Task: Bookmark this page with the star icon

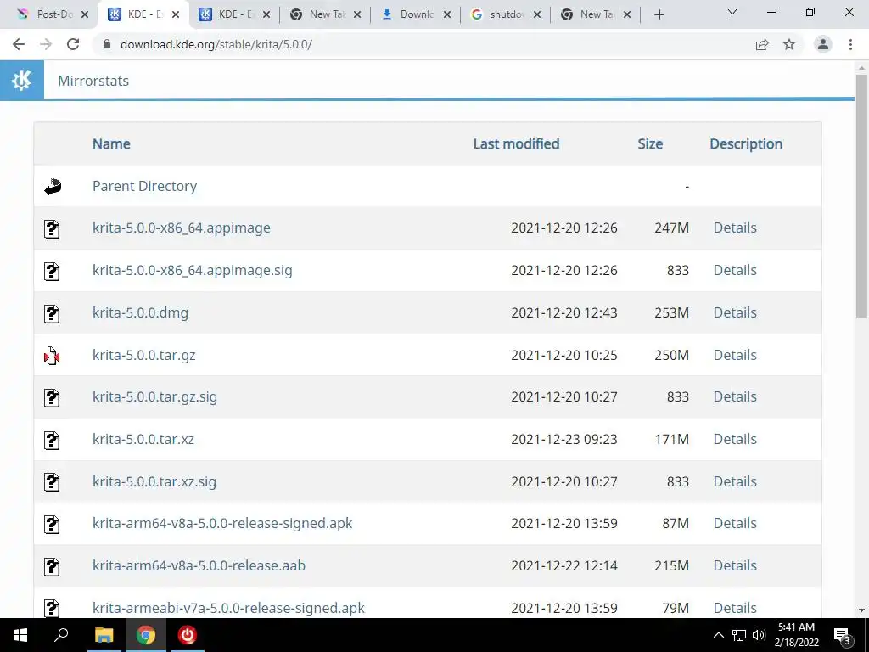Action: tap(789, 44)
